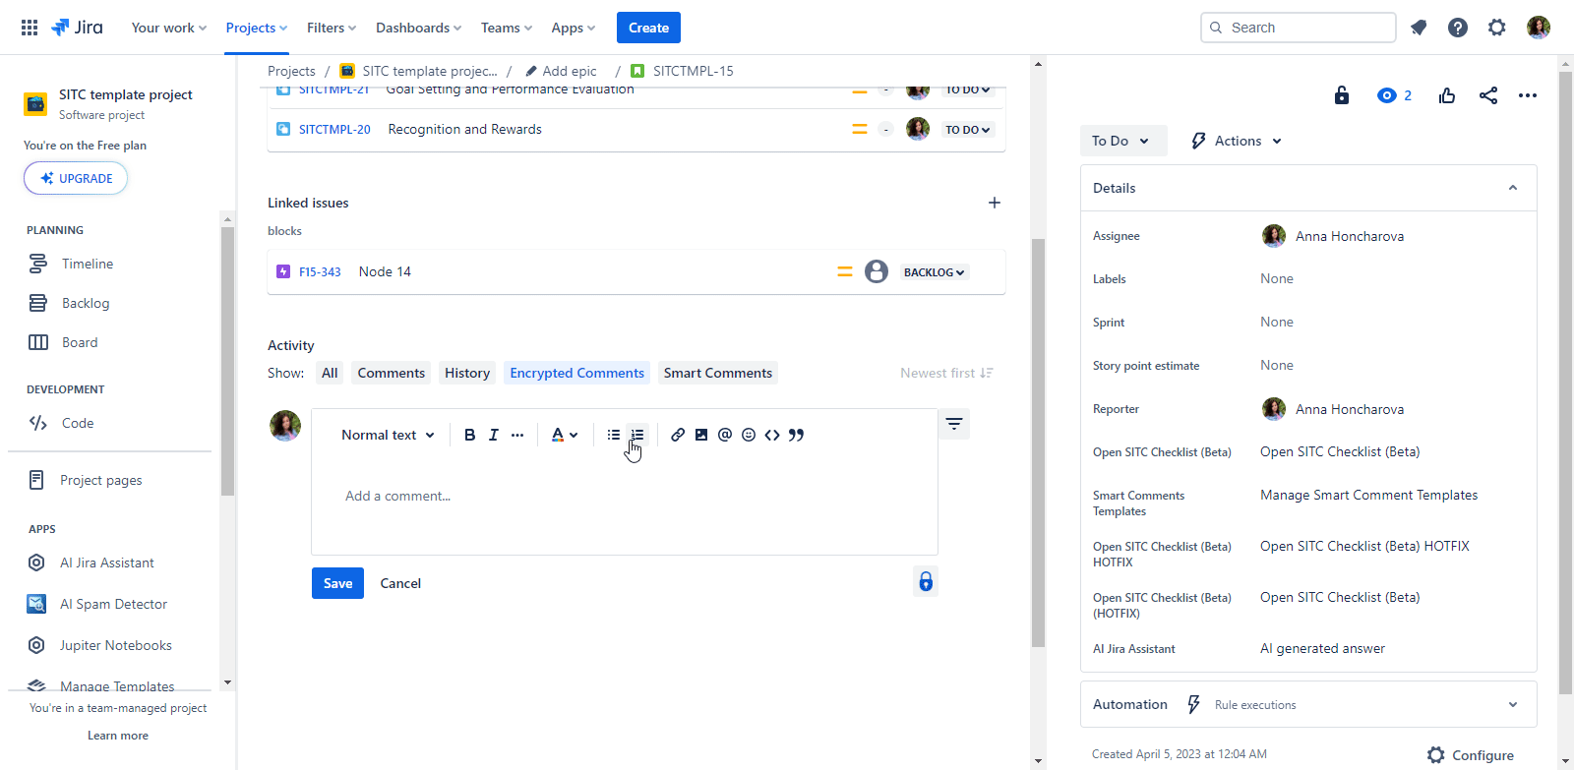Image resolution: width=1574 pixels, height=770 pixels.
Task: Click the Configure link
Action: click(1471, 755)
